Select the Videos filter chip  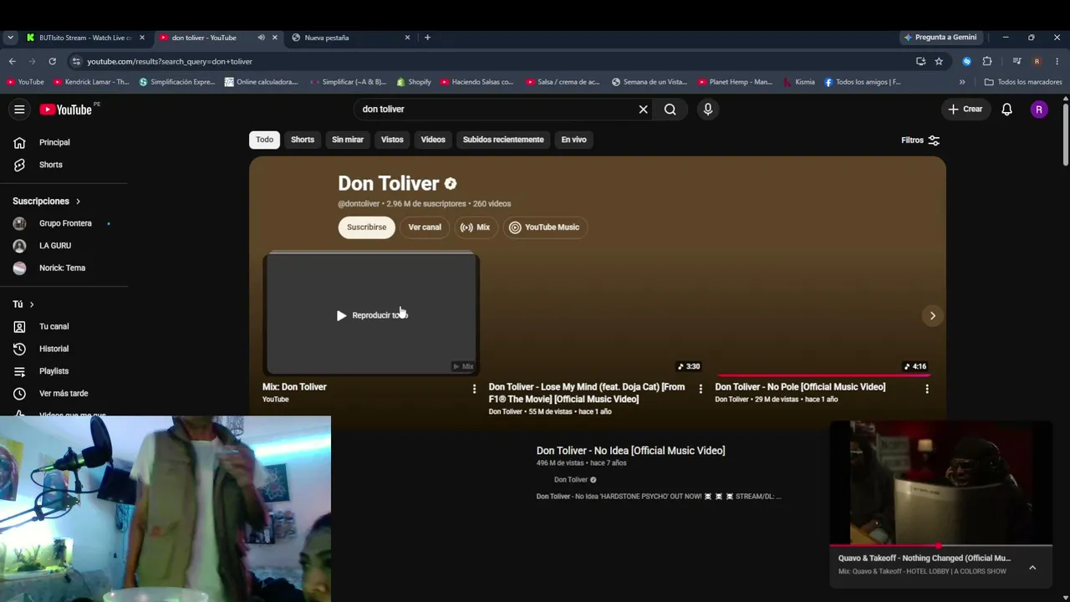tap(433, 140)
